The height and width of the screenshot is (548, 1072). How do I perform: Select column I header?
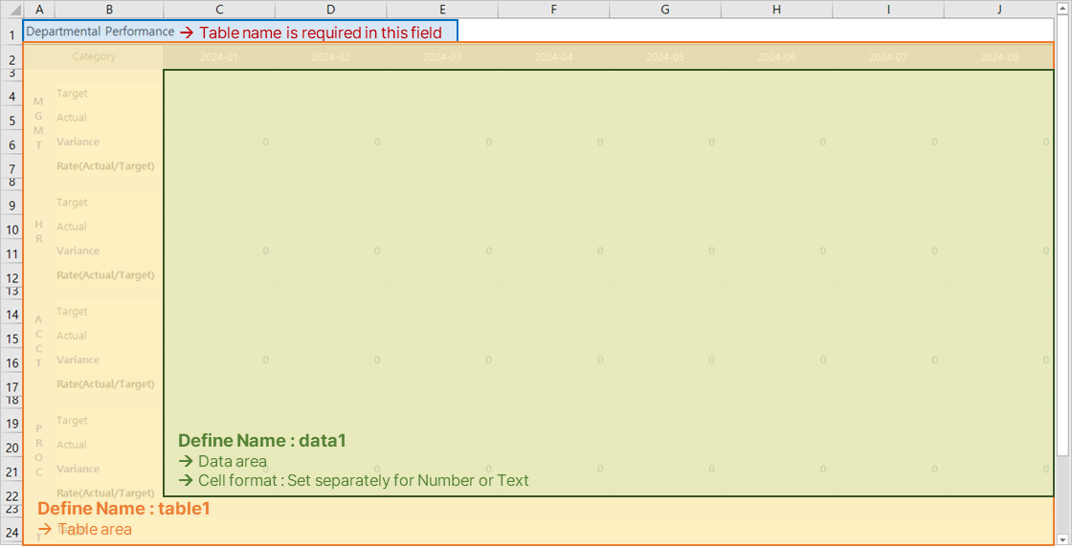(x=888, y=10)
